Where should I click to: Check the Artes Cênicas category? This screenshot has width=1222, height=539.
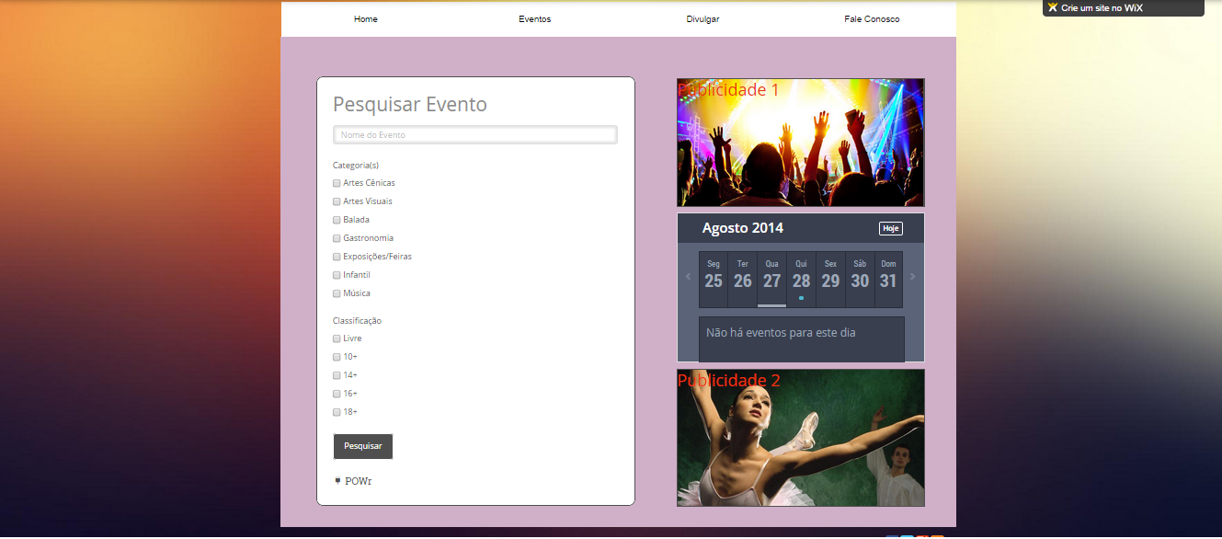pos(337,183)
